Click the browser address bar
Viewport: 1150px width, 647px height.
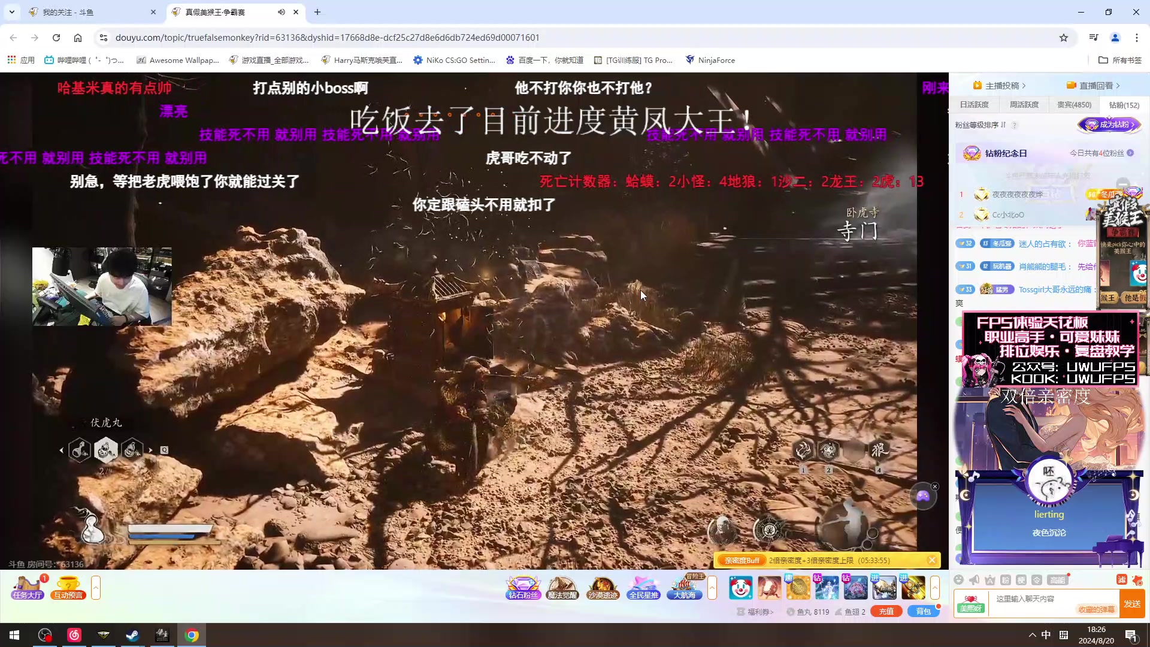pos(575,38)
